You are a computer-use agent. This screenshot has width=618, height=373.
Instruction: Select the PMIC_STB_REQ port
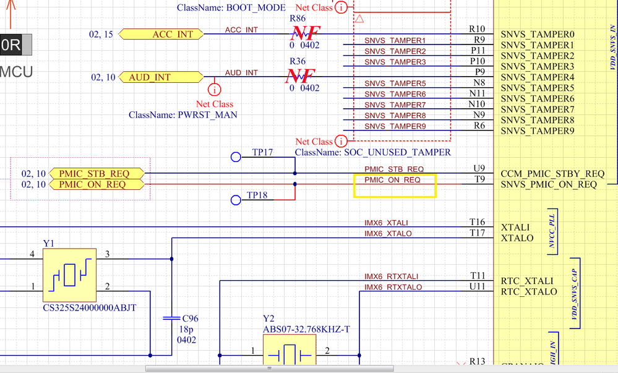click(x=97, y=173)
